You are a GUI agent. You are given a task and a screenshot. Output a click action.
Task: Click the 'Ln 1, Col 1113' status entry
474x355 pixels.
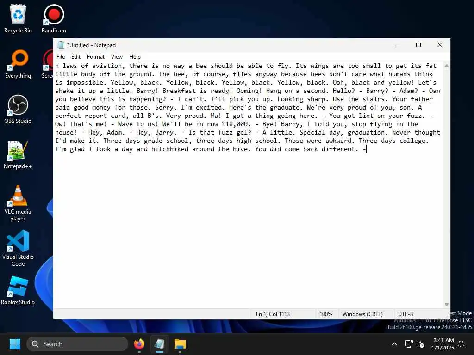click(x=273, y=314)
